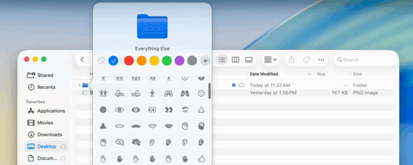Open the Tags toolbar icon
The image size is (413, 165).
pyautogui.click(x=306, y=60)
